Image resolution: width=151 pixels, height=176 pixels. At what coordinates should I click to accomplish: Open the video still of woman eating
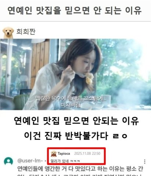[75, 74]
